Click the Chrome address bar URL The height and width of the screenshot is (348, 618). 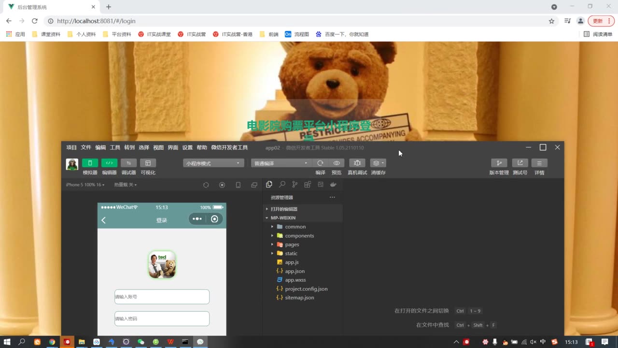click(96, 21)
